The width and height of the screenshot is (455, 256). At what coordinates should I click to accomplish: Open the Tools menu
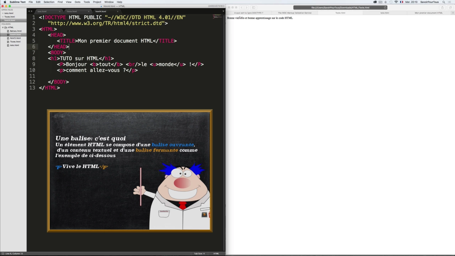[87, 2]
